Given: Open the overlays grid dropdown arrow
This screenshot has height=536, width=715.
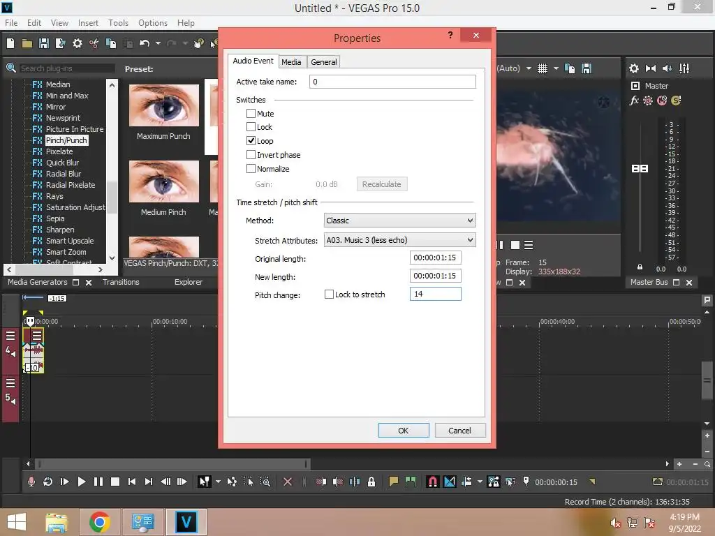Looking at the screenshot, I should pos(556,68).
